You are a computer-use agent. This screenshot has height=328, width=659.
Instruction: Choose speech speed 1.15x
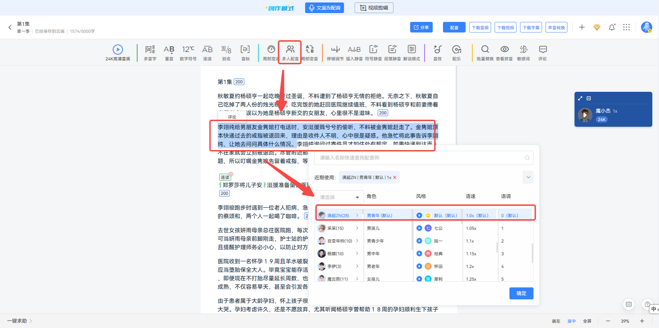pos(471,254)
